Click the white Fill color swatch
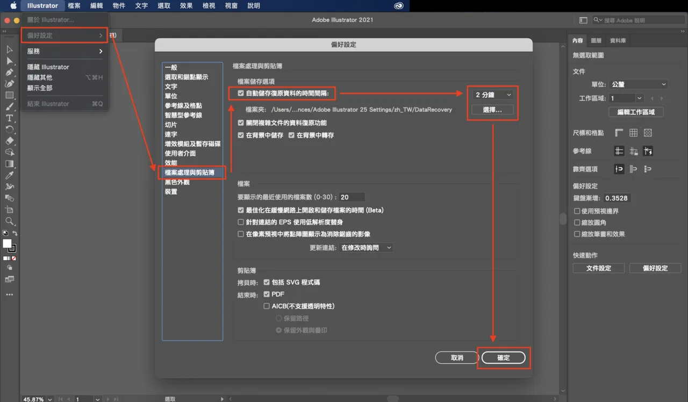The width and height of the screenshot is (688, 402). [7, 243]
